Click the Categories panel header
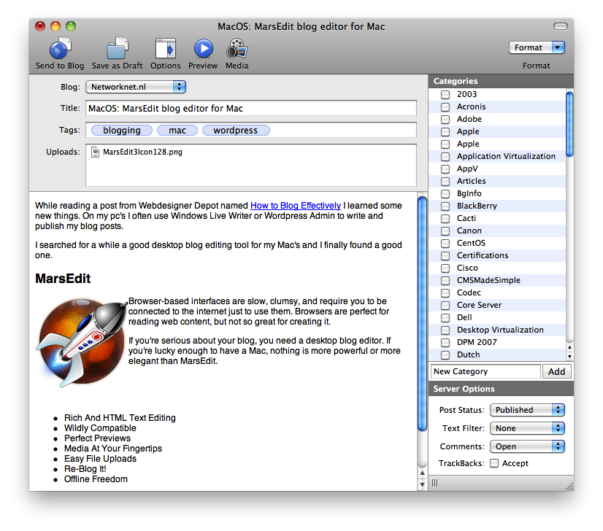The width and height of the screenshot is (603, 531). pos(501,81)
